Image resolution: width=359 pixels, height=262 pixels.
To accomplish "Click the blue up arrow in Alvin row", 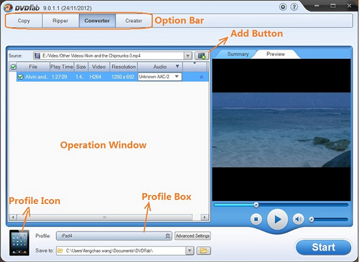I will tap(201, 77).
